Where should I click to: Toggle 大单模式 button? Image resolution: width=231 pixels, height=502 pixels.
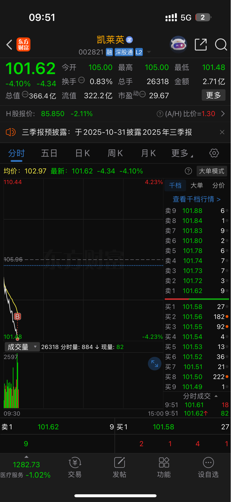(211, 171)
